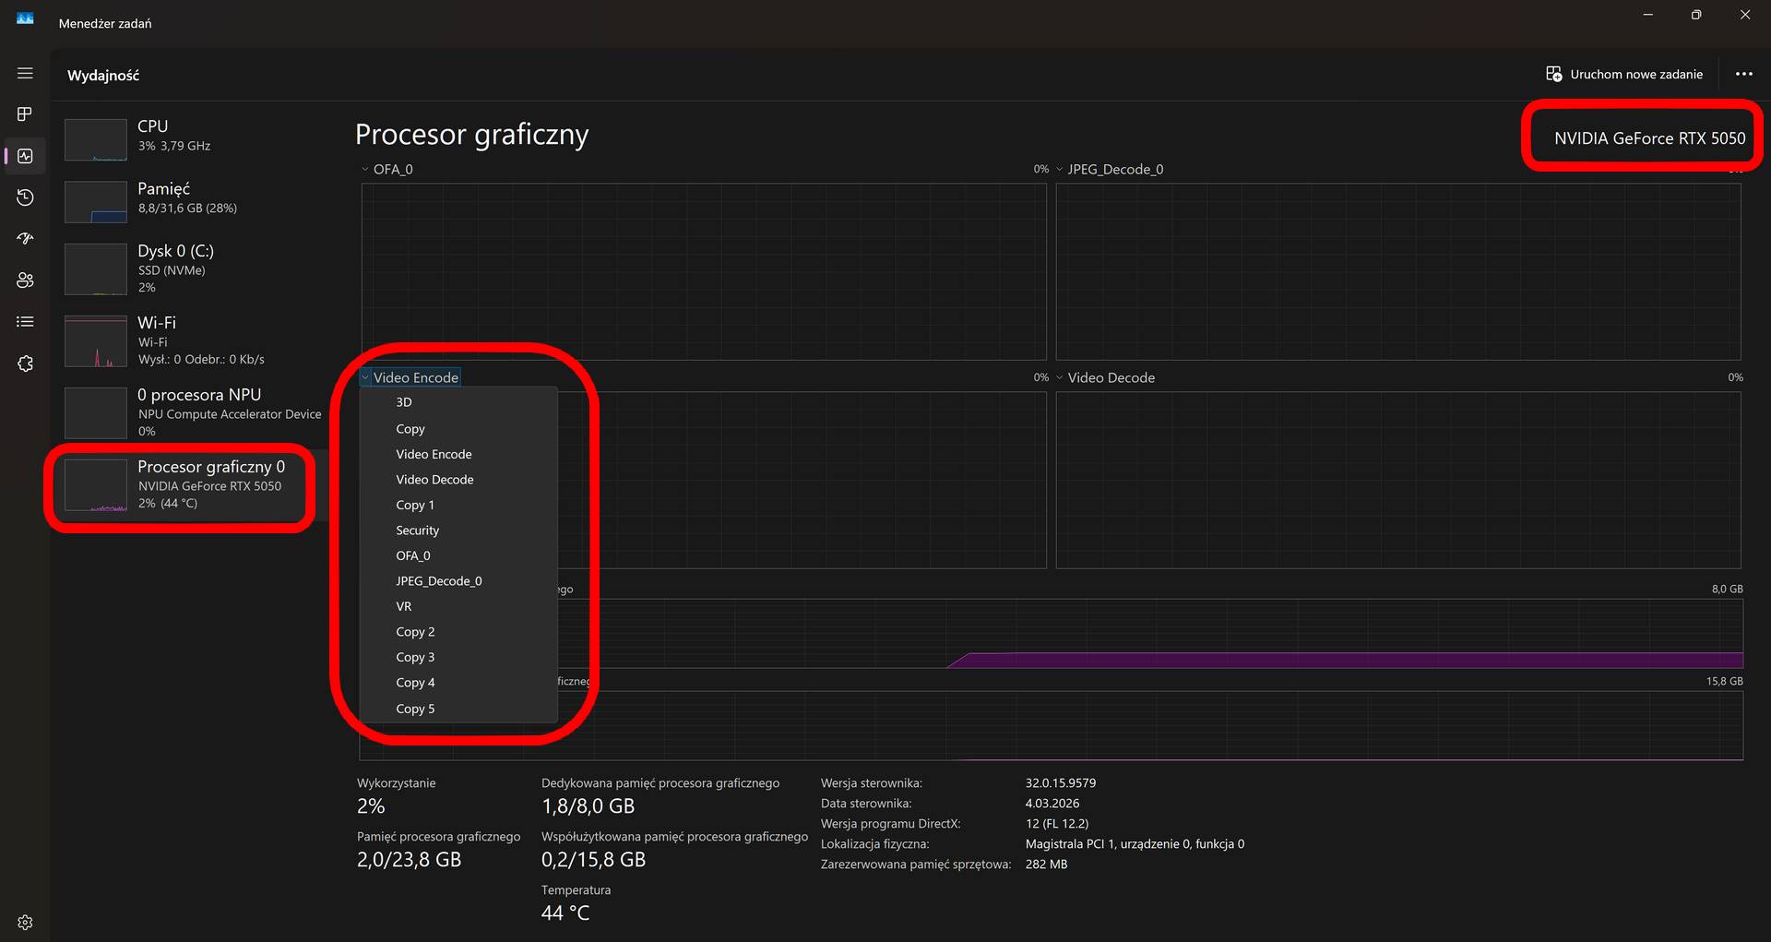Click the Task Manager app icon in title bar
The image size is (1771, 942).
pos(25,18)
